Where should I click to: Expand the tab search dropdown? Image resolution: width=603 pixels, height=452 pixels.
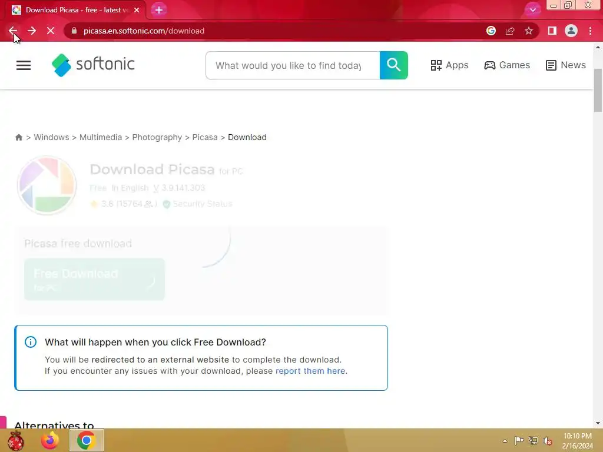coord(532,10)
